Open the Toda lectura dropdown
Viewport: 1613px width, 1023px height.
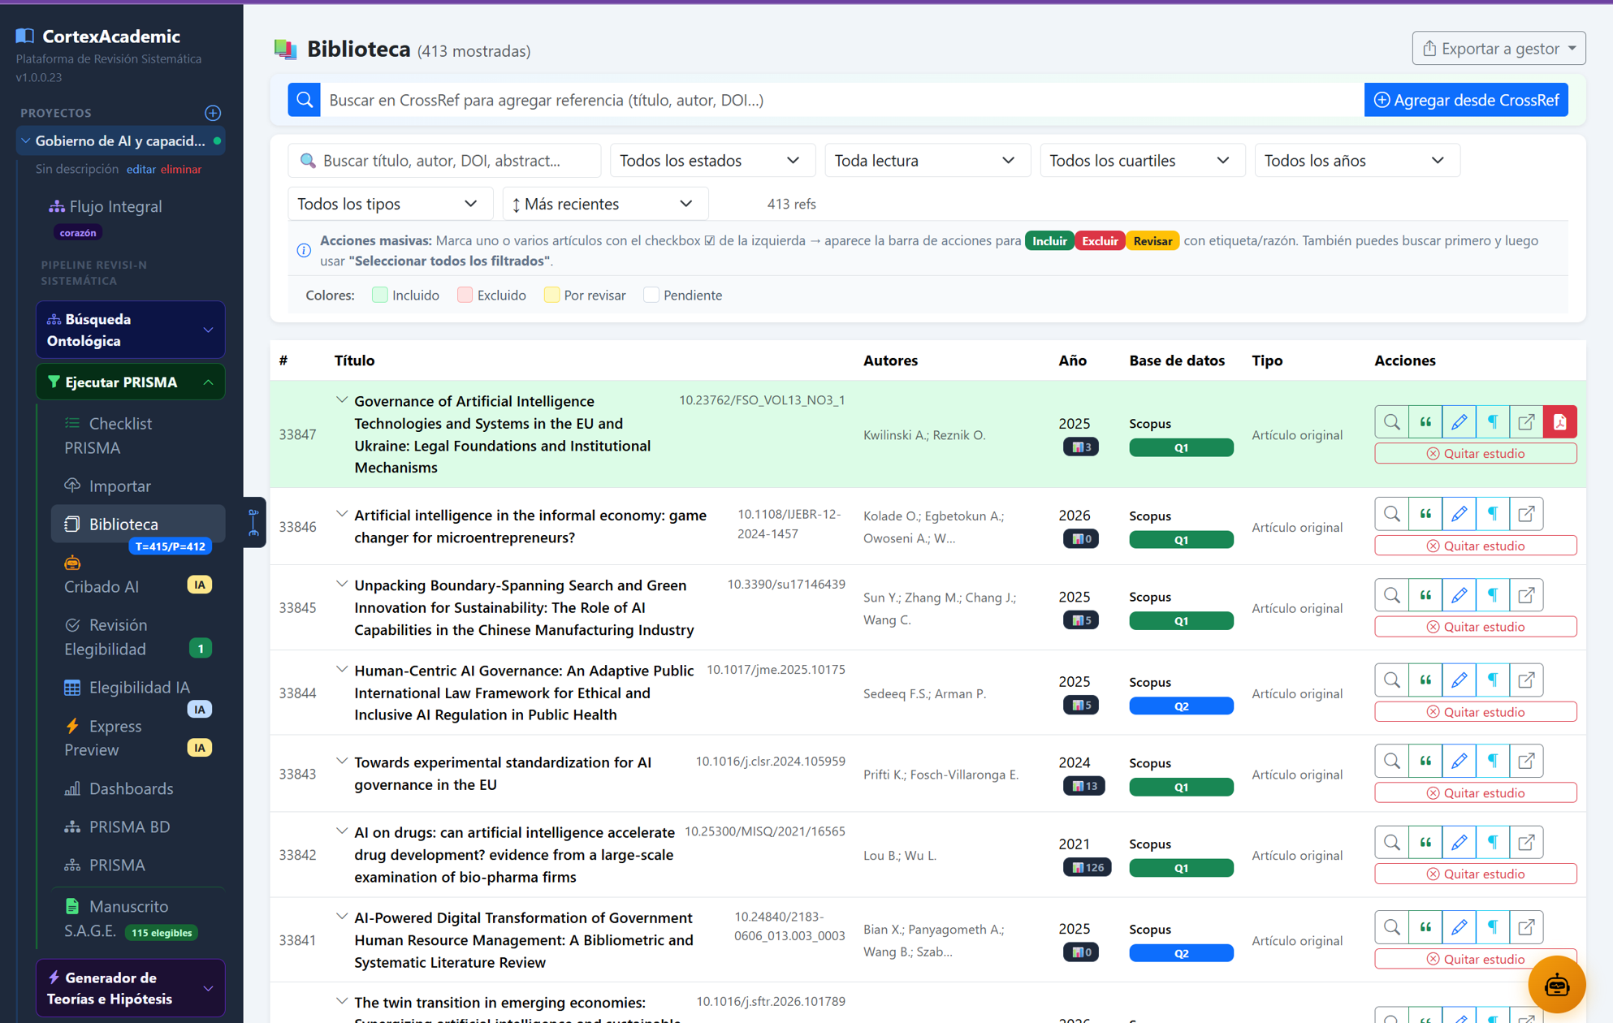pos(927,160)
